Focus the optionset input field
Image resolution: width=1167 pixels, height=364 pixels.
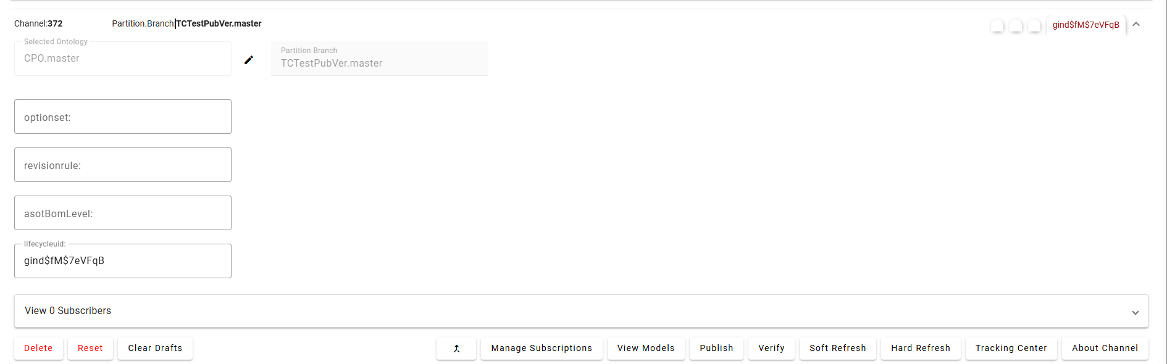coord(123,117)
